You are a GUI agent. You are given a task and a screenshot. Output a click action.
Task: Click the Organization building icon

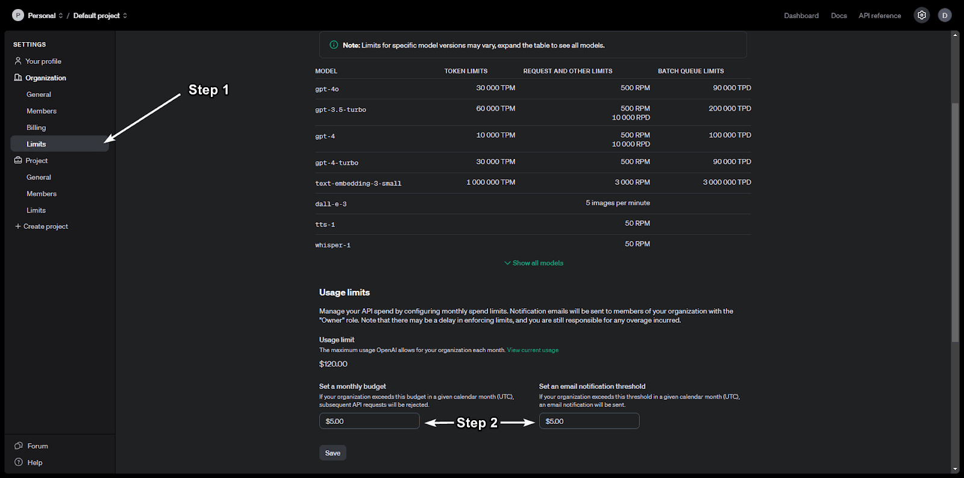click(x=18, y=78)
